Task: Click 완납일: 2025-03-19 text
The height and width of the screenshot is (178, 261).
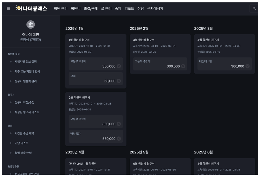Action: [209, 52]
